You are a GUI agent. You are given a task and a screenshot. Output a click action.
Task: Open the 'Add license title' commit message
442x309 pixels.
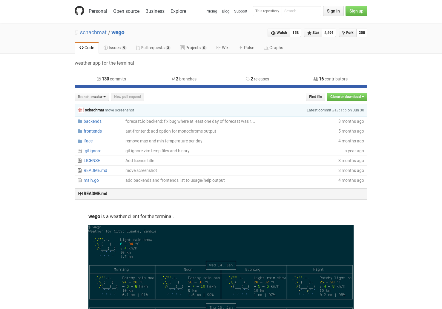[x=140, y=161]
